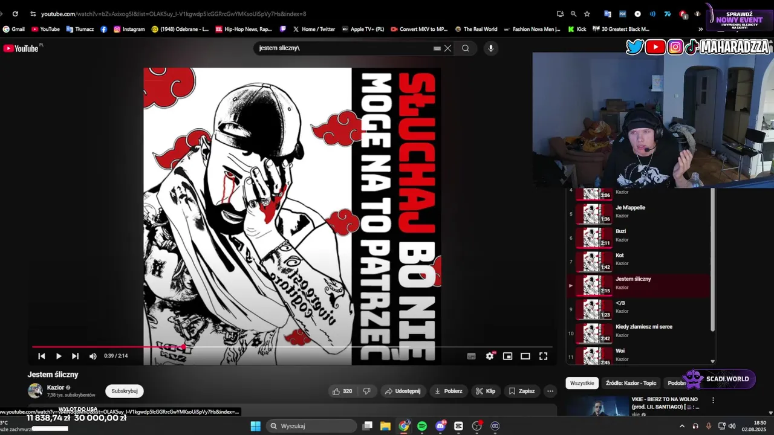
Task: Switch to Chrome in the taskbar
Action: (x=403, y=426)
